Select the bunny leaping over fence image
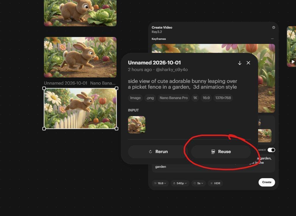The image size is (296, 216). point(80,109)
